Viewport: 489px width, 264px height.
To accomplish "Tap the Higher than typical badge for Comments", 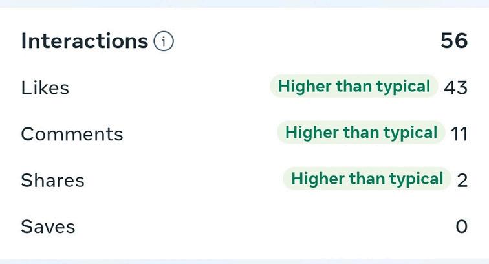I will tap(361, 132).
